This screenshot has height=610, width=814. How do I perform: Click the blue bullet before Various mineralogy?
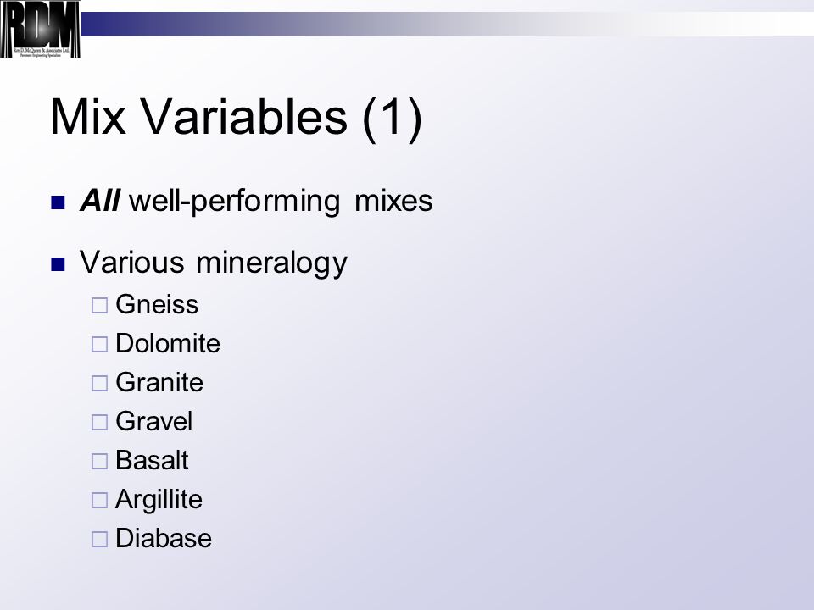pyautogui.click(x=59, y=264)
